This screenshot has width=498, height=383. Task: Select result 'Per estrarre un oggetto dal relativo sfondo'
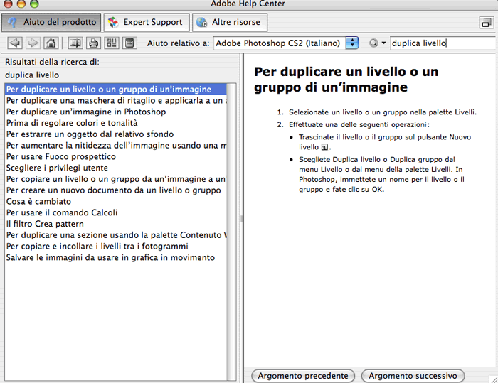(x=116, y=134)
